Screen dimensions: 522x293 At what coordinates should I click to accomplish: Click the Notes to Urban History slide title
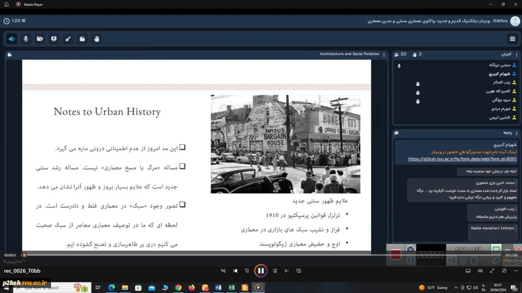pyautogui.click(x=107, y=112)
